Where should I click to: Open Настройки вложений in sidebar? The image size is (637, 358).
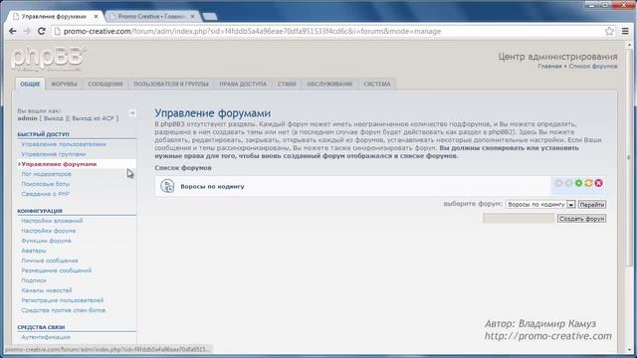52,221
